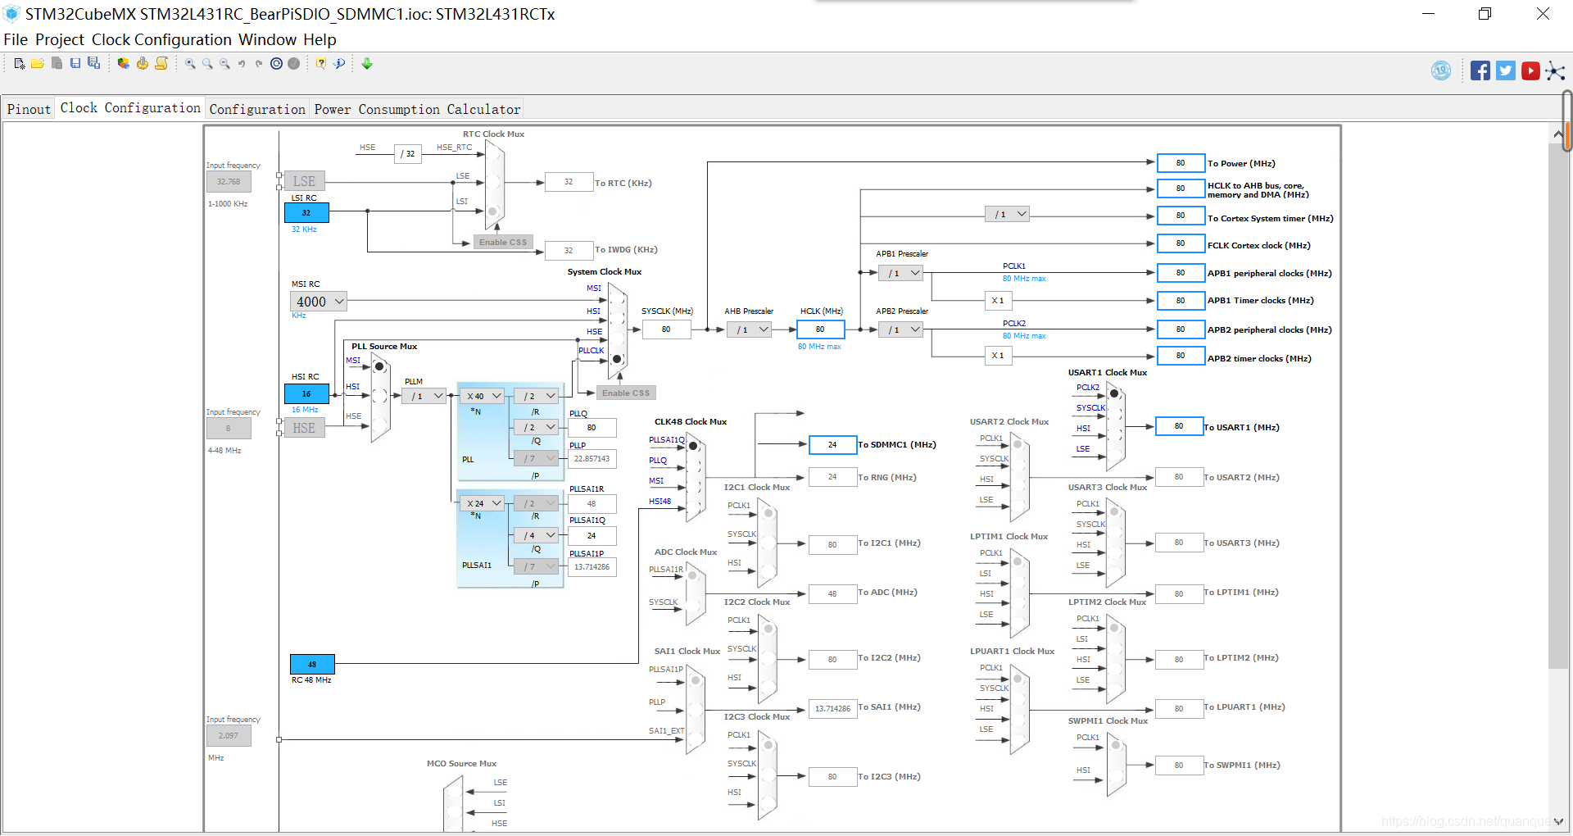
Task: Select HSI in the USART1 Clock Mux
Action: coord(1114,435)
